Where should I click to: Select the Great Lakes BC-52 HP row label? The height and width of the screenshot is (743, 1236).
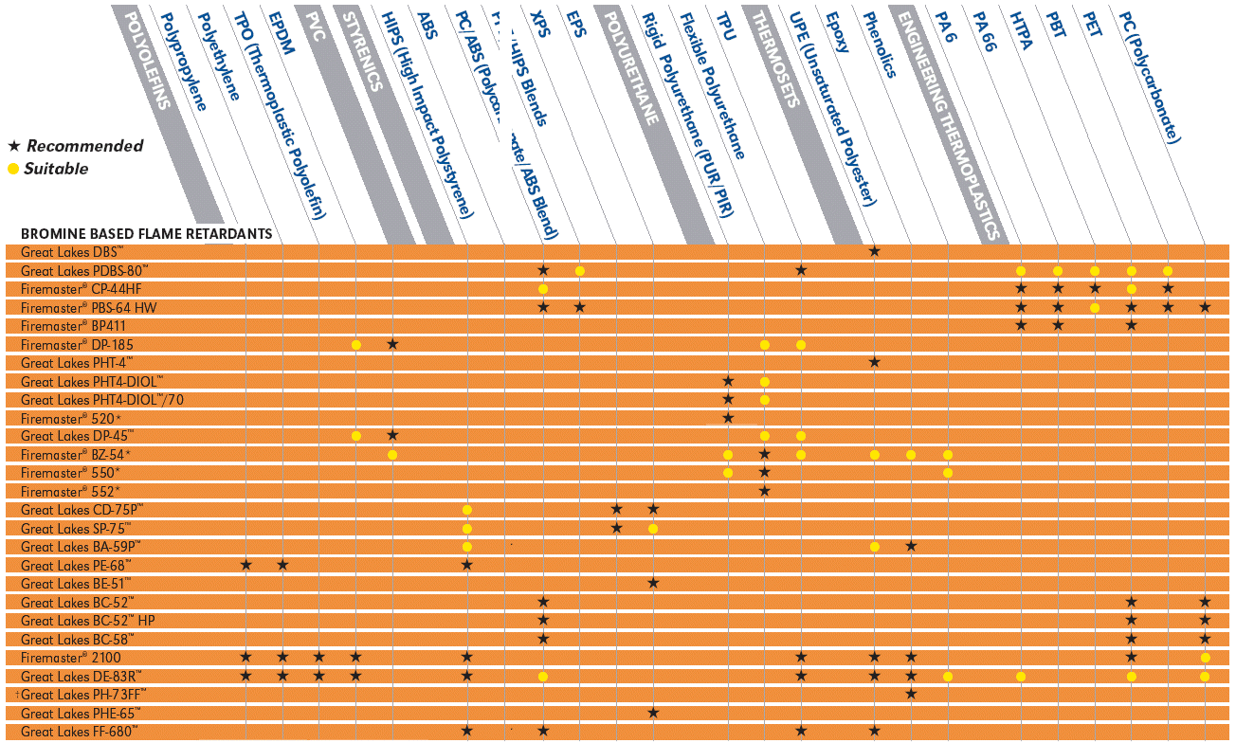point(87,621)
